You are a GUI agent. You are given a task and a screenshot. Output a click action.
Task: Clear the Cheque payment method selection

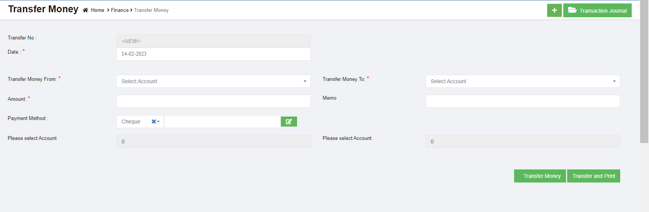154,122
